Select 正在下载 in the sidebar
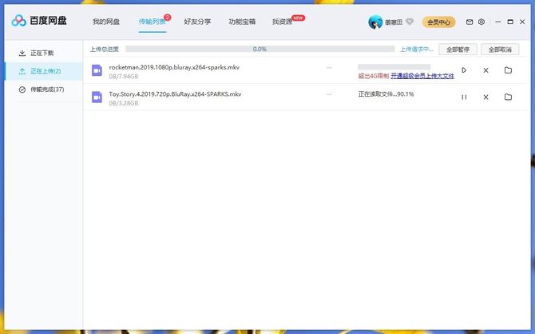 click(x=44, y=54)
